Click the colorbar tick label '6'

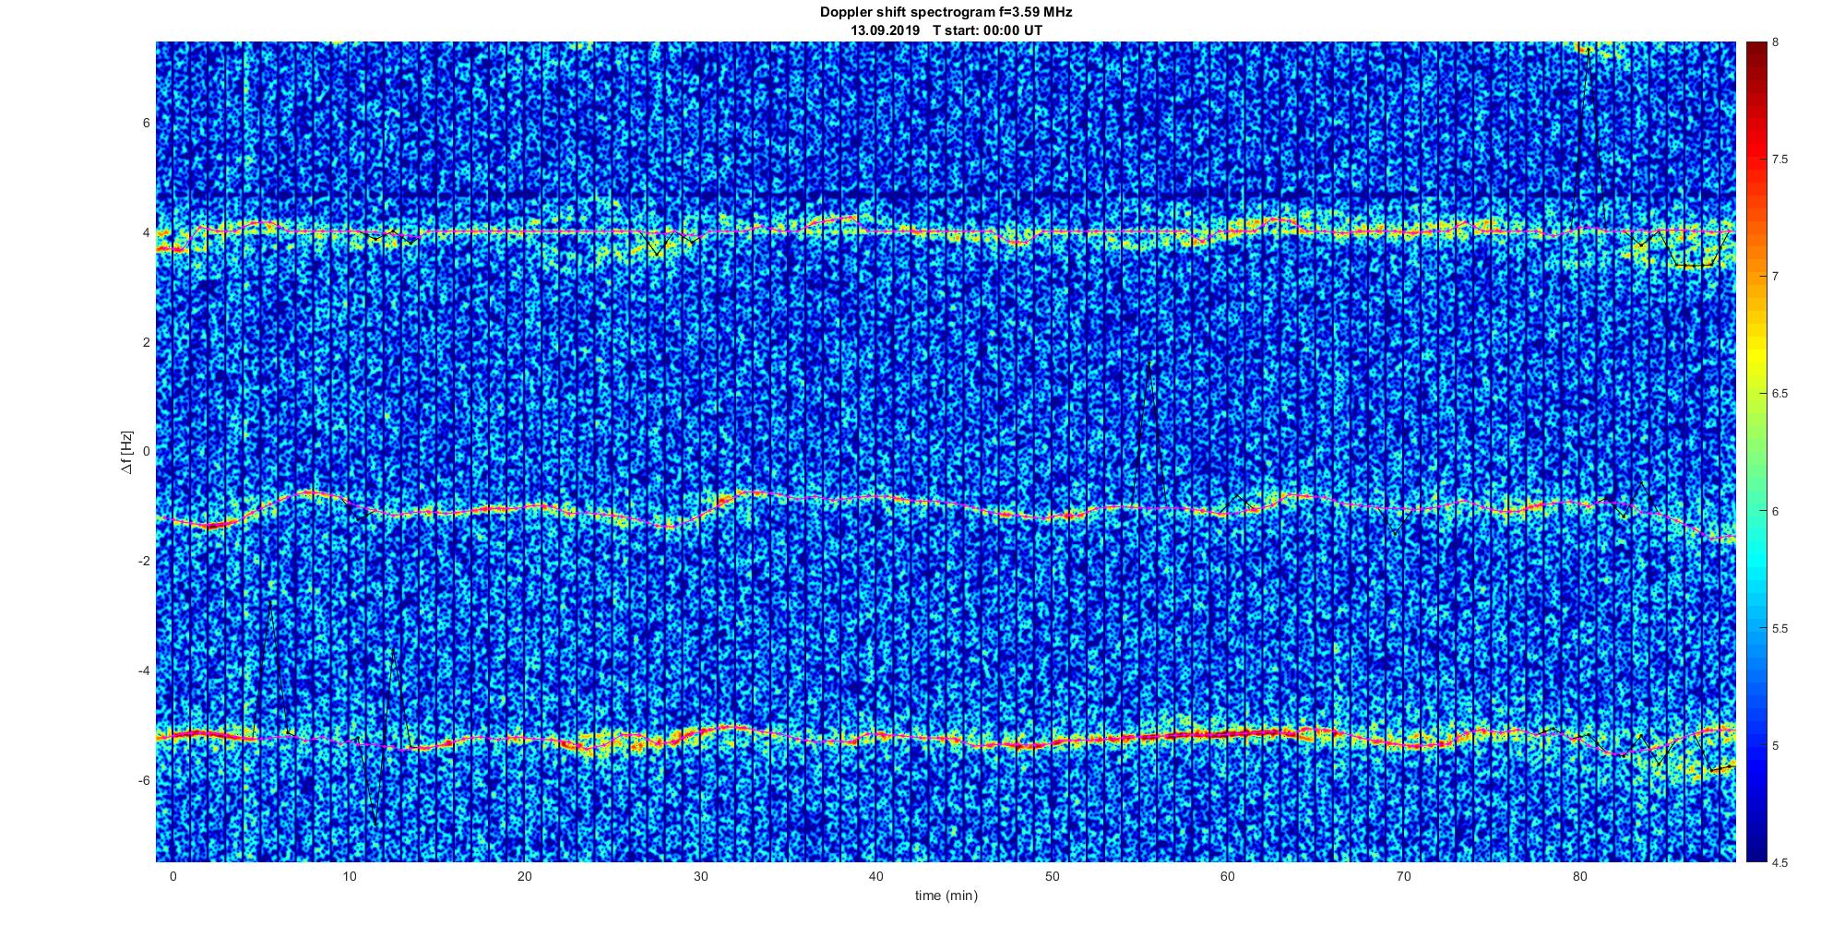(x=1775, y=511)
